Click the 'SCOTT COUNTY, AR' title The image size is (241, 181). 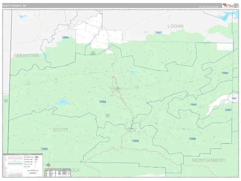tap(14, 6)
